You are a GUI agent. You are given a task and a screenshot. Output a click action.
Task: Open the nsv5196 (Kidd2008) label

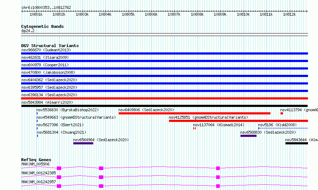pyautogui.click(x=277, y=125)
